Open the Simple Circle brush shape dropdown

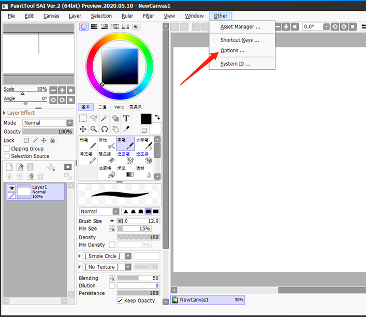pos(128,256)
